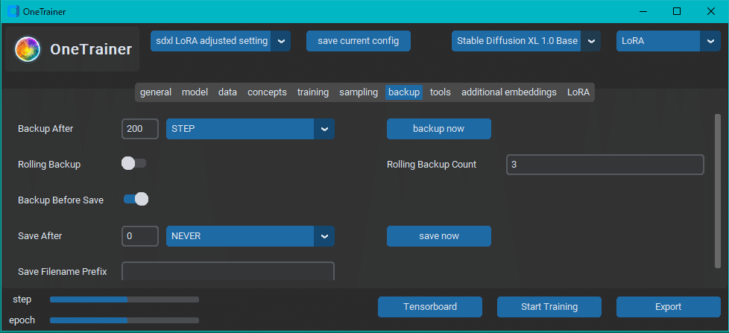Select the backup tab
The image size is (729, 333).
pyautogui.click(x=404, y=92)
